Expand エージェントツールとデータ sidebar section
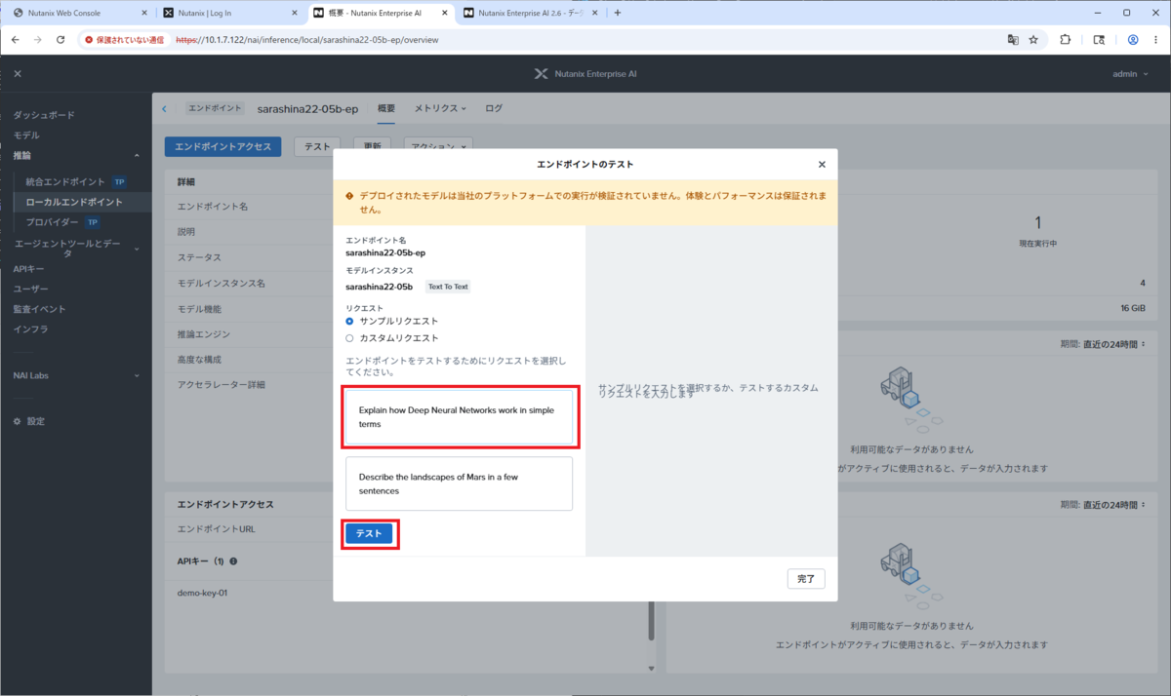 137,249
